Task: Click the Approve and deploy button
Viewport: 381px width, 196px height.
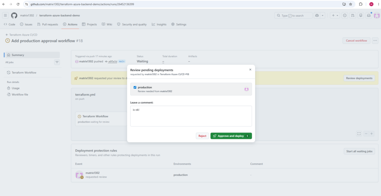Action: click(231, 136)
